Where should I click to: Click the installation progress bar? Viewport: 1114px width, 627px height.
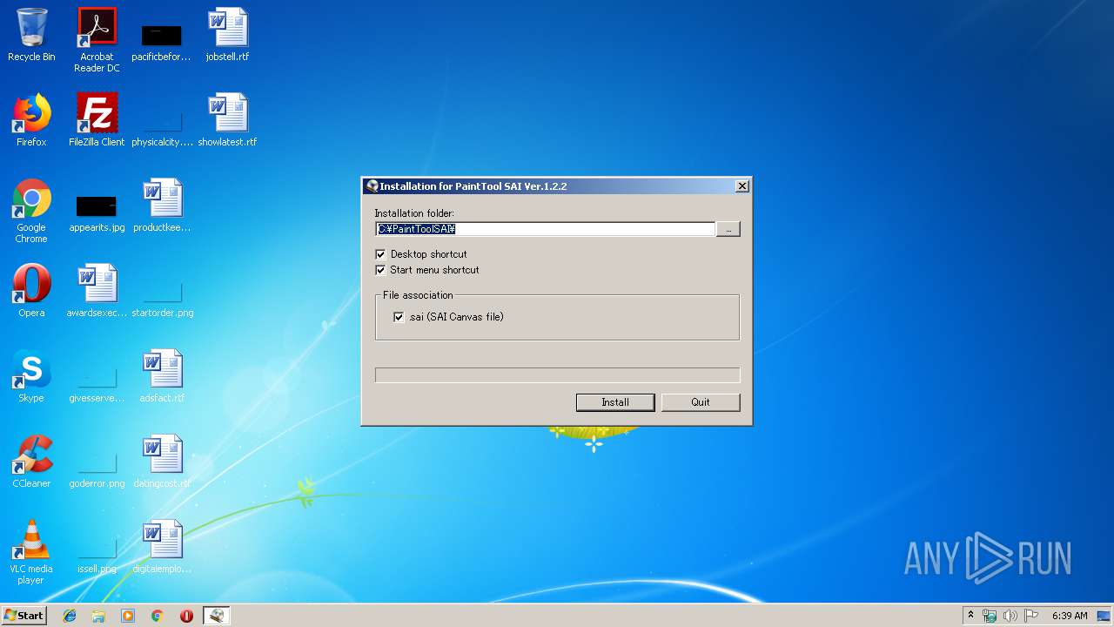[557, 375]
